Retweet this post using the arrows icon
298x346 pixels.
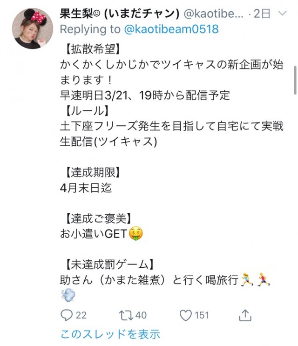point(126,315)
